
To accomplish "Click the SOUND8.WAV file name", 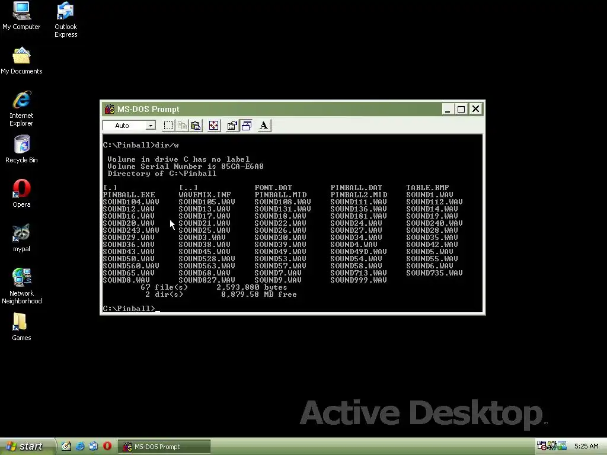I will point(126,280).
